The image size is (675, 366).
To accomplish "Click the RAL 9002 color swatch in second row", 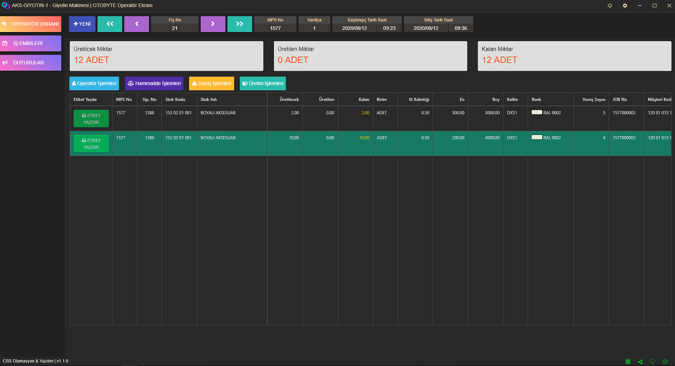I will click(x=537, y=137).
